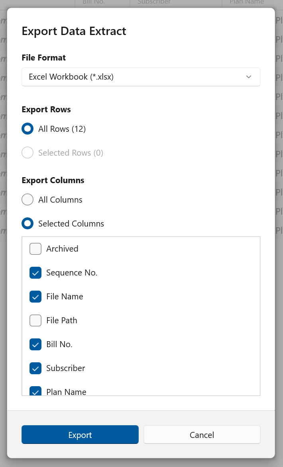This screenshot has height=467, width=283.
Task: Click the Export button
Action: [x=80, y=435]
